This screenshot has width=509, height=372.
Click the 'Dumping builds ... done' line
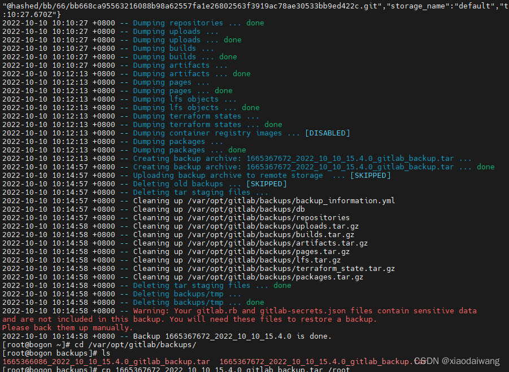[x=119, y=57]
